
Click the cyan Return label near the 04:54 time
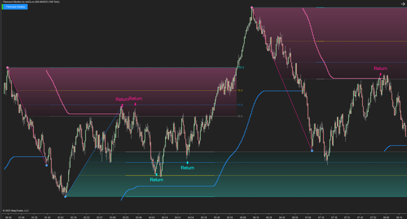(187, 168)
